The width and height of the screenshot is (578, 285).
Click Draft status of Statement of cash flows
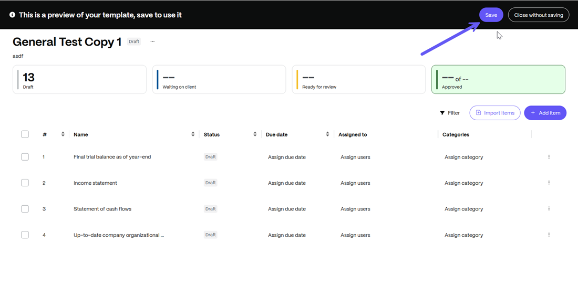pyautogui.click(x=211, y=209)
